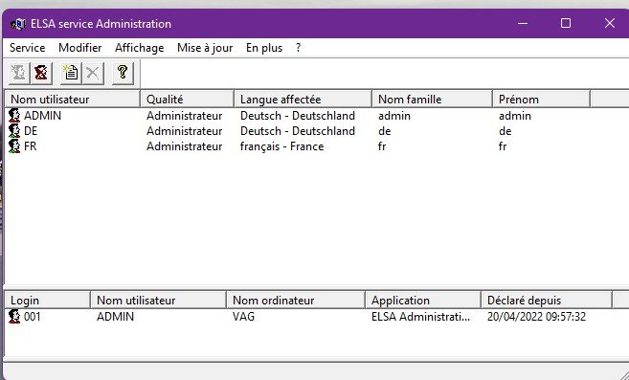The width and height of the screenshot is (629, 380).
Task: Click the grey X delete toolbar icon
Action: click(93, 73)
